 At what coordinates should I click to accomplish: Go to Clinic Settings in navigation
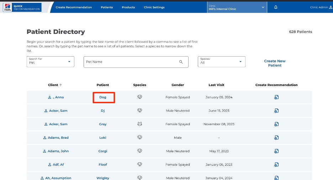[x=154, y=7]
